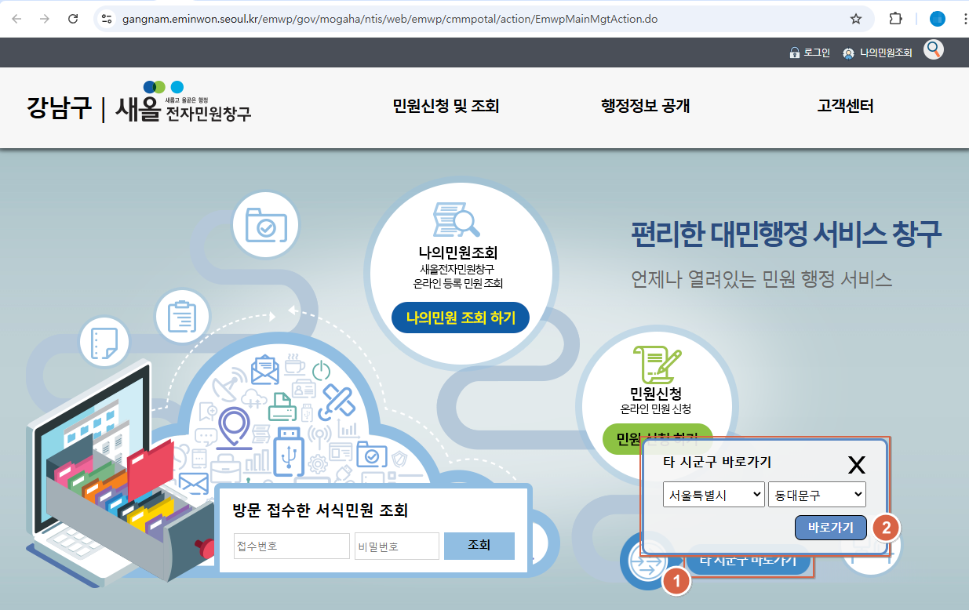Click the browser refresh icon
The height and width of the screenshot is (610, 969).
click(x=75, y=19)
